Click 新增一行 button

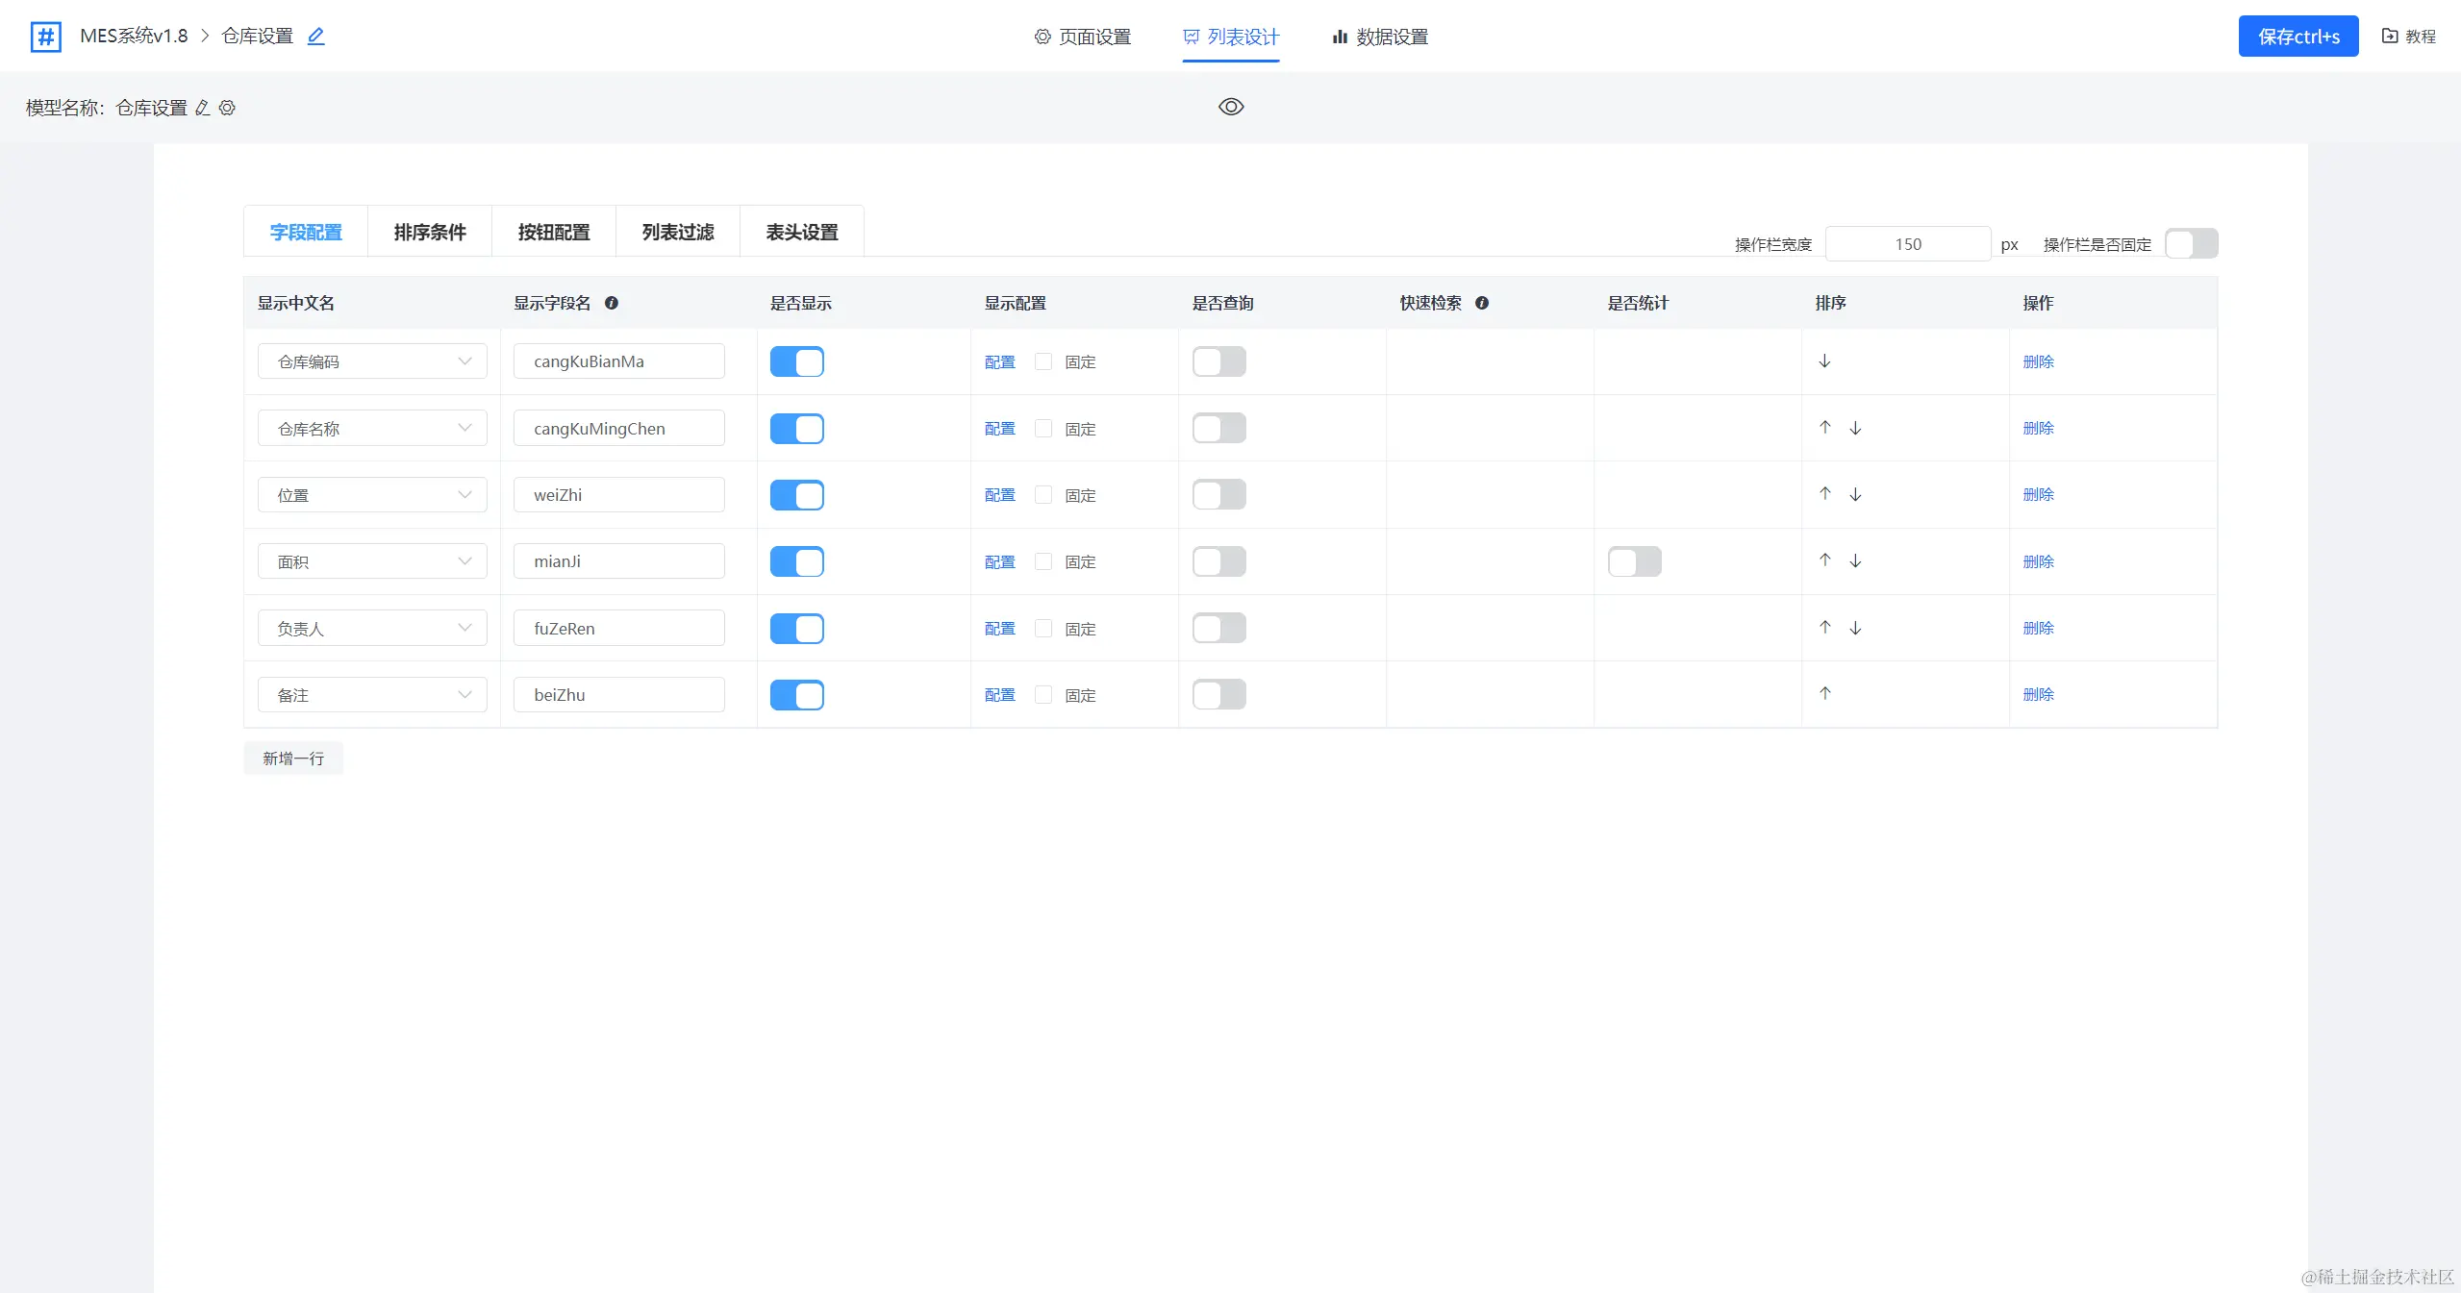pyautogui.click(x=293, y=758)
